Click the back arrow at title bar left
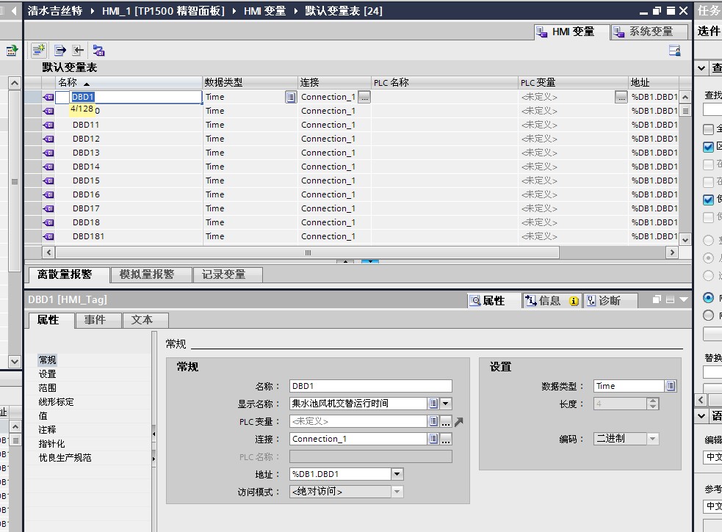 pyautogui.click(x=14, y=10)
